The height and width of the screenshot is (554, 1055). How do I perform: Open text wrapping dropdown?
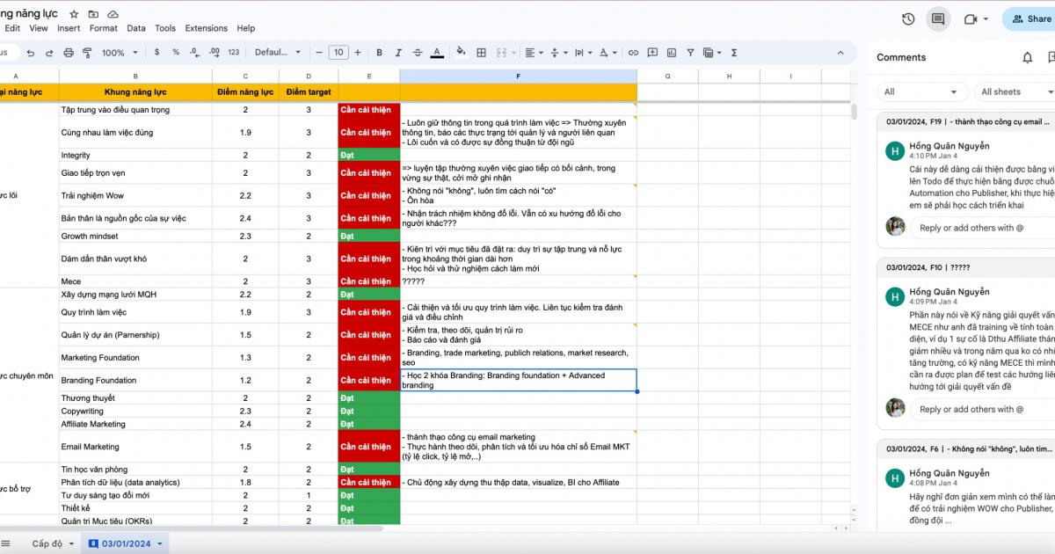pos(581,53)
